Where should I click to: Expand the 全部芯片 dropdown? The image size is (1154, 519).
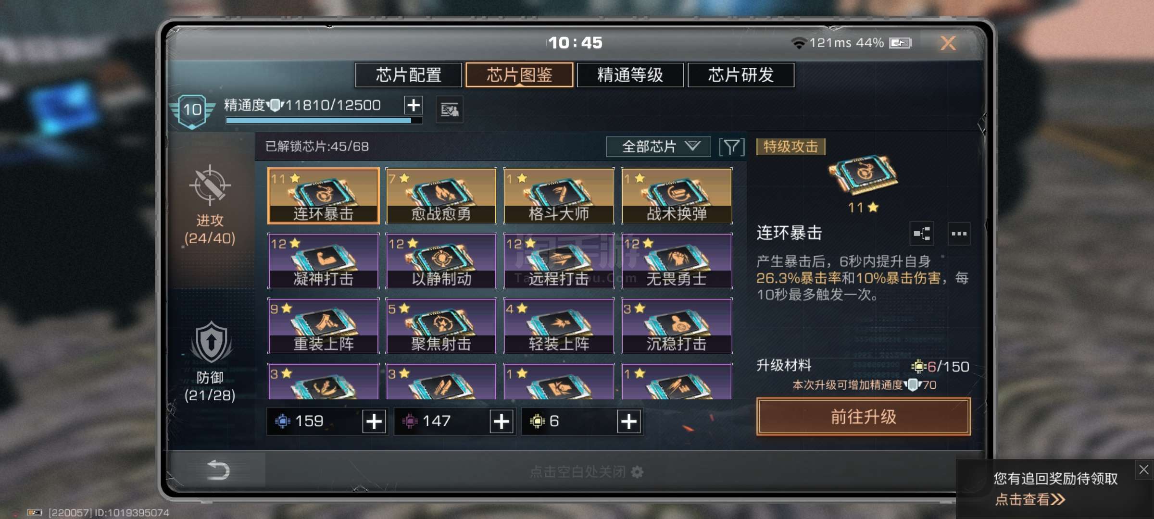(658, 147)
